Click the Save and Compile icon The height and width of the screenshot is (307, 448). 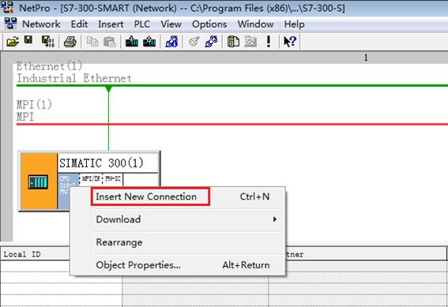click(48, 42)
